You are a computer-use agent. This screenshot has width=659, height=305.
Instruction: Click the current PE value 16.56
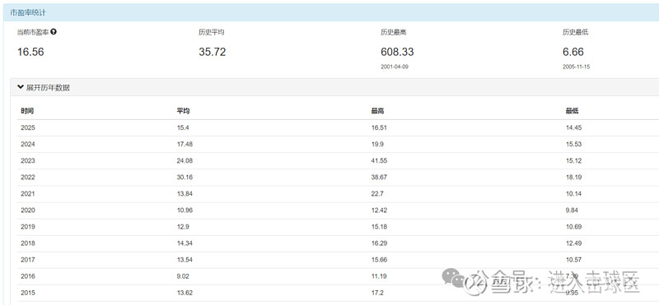click(30, 52)
